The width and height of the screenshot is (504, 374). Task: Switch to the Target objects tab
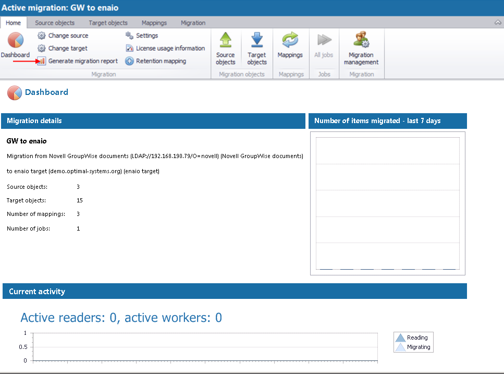[x=108, y=23]
